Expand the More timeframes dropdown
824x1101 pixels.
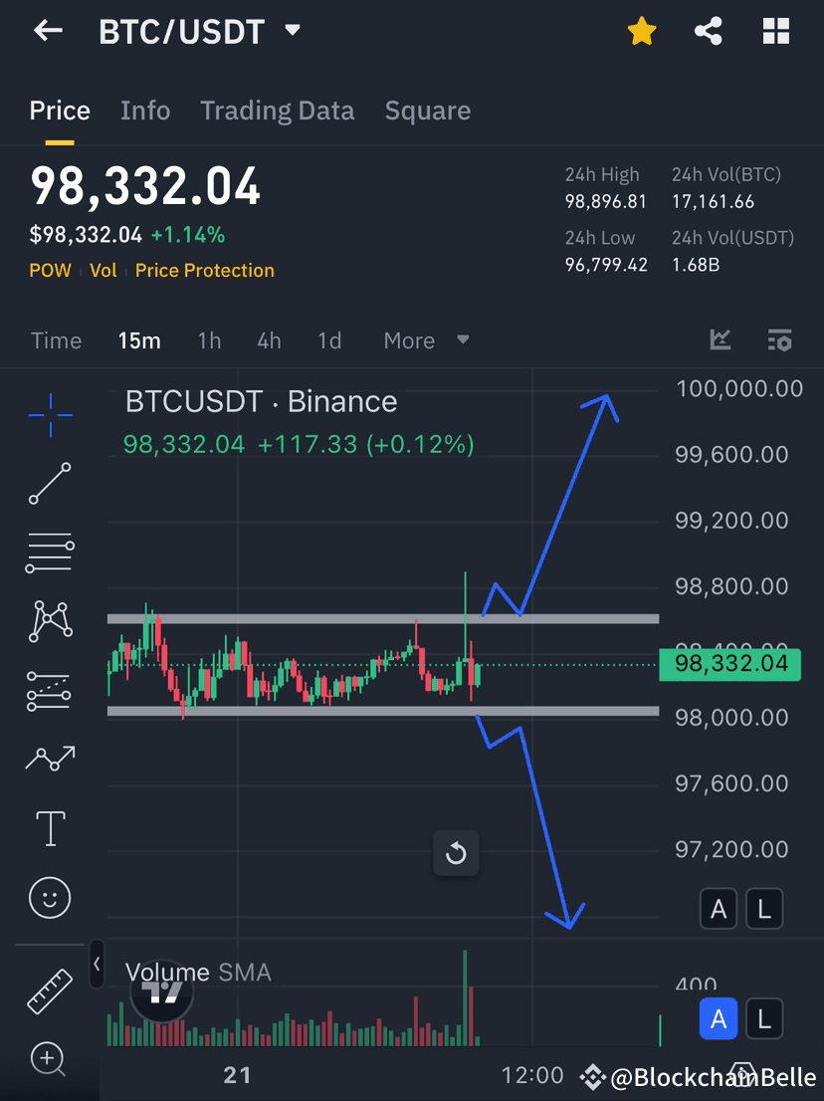coord(426,339)
